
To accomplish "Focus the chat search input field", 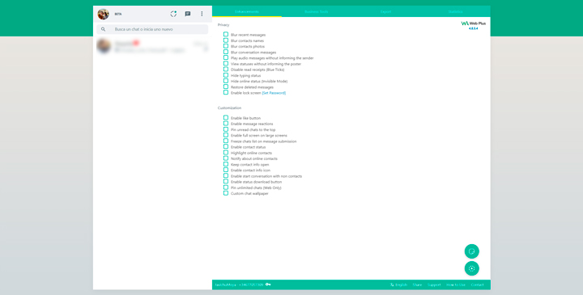I will pyautogui.click(x=152, y=29).
